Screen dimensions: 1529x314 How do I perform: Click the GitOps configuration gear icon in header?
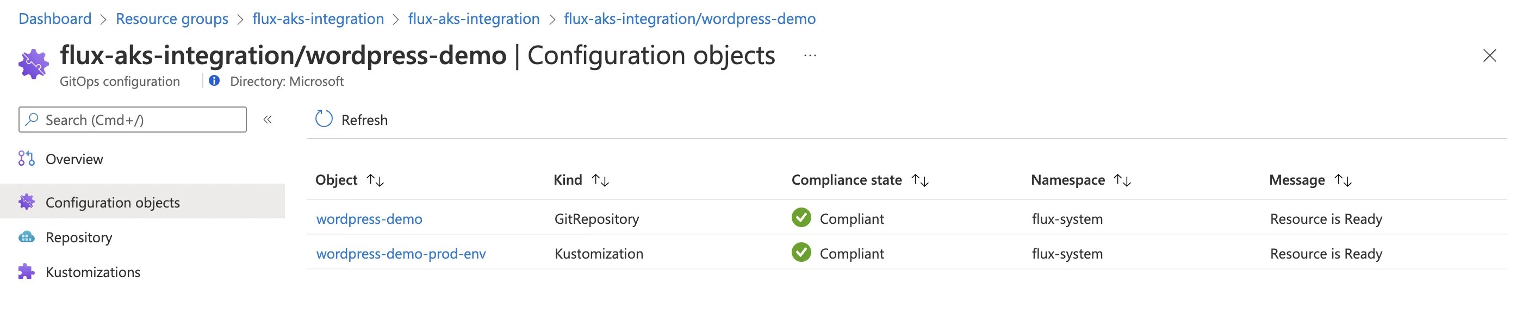point(33,64)
